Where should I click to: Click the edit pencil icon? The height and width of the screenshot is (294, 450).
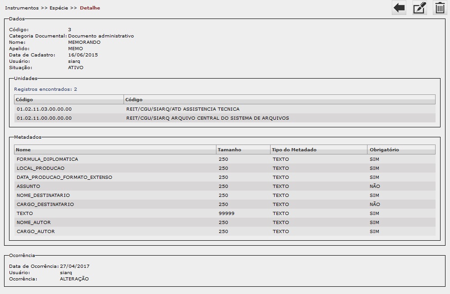[x=419, y=8]
